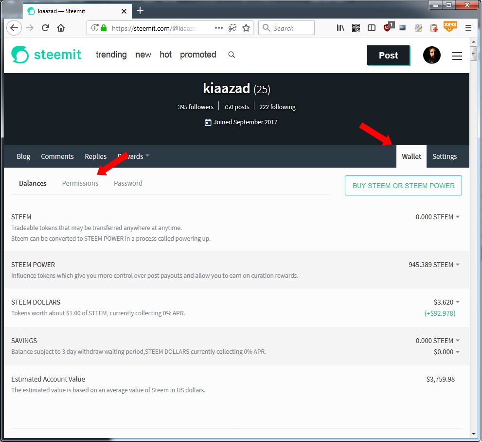Click the orange 8898 badge extension

point(450,26)
